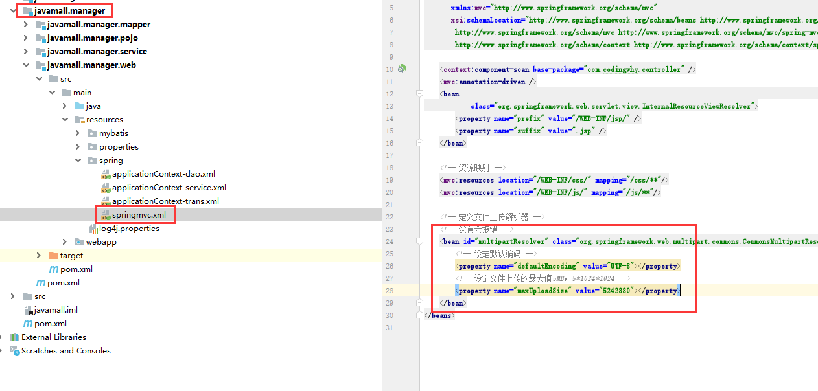This screenshot has width=818, height=391.
Task: Click the orange target folder icon
Action: (54, 256)
